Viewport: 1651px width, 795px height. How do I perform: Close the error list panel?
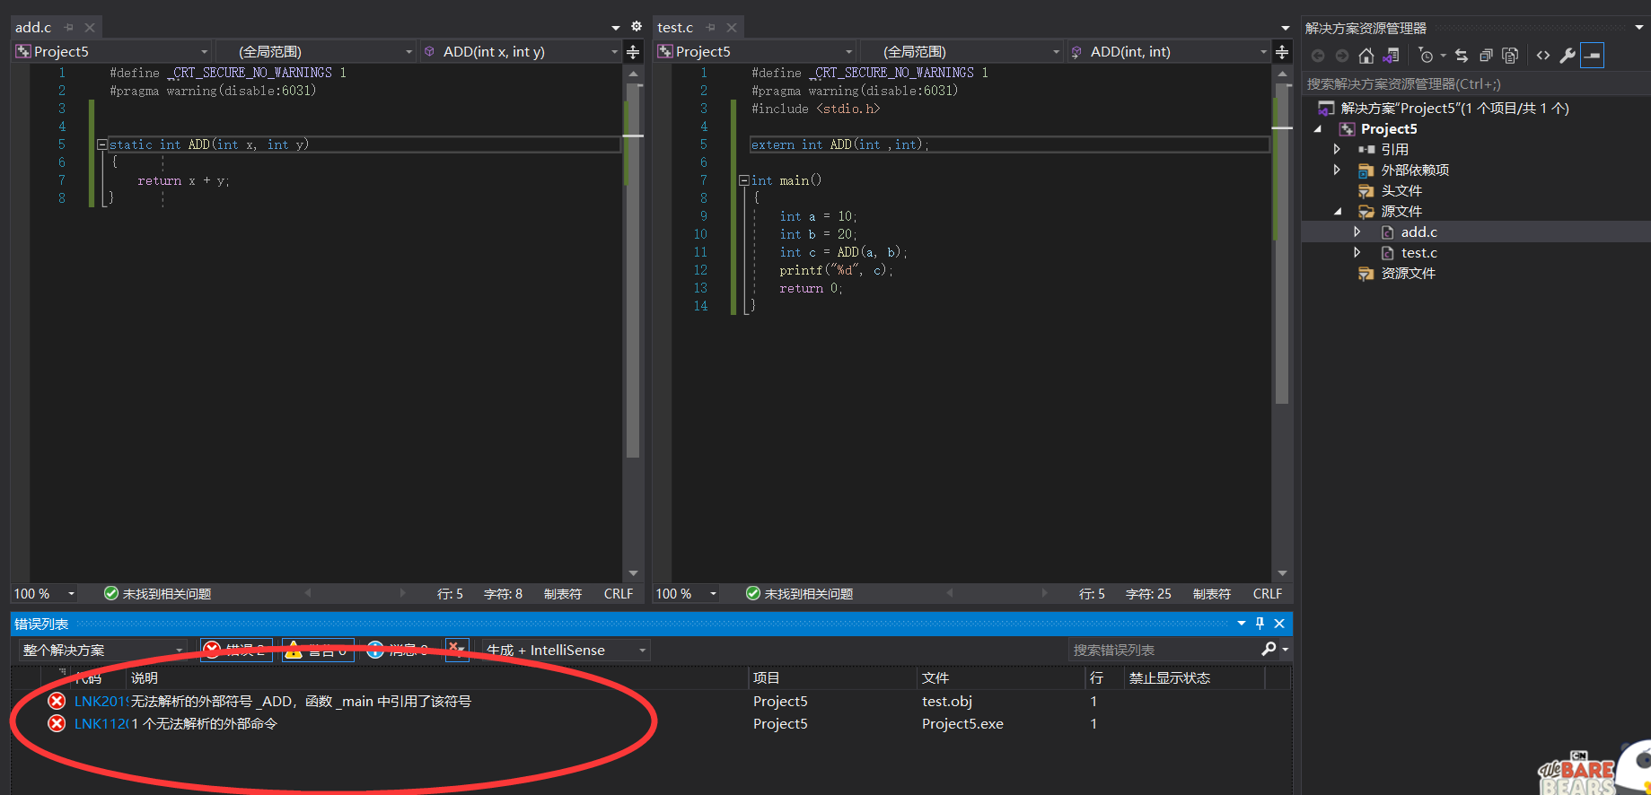pos(1279,623)
